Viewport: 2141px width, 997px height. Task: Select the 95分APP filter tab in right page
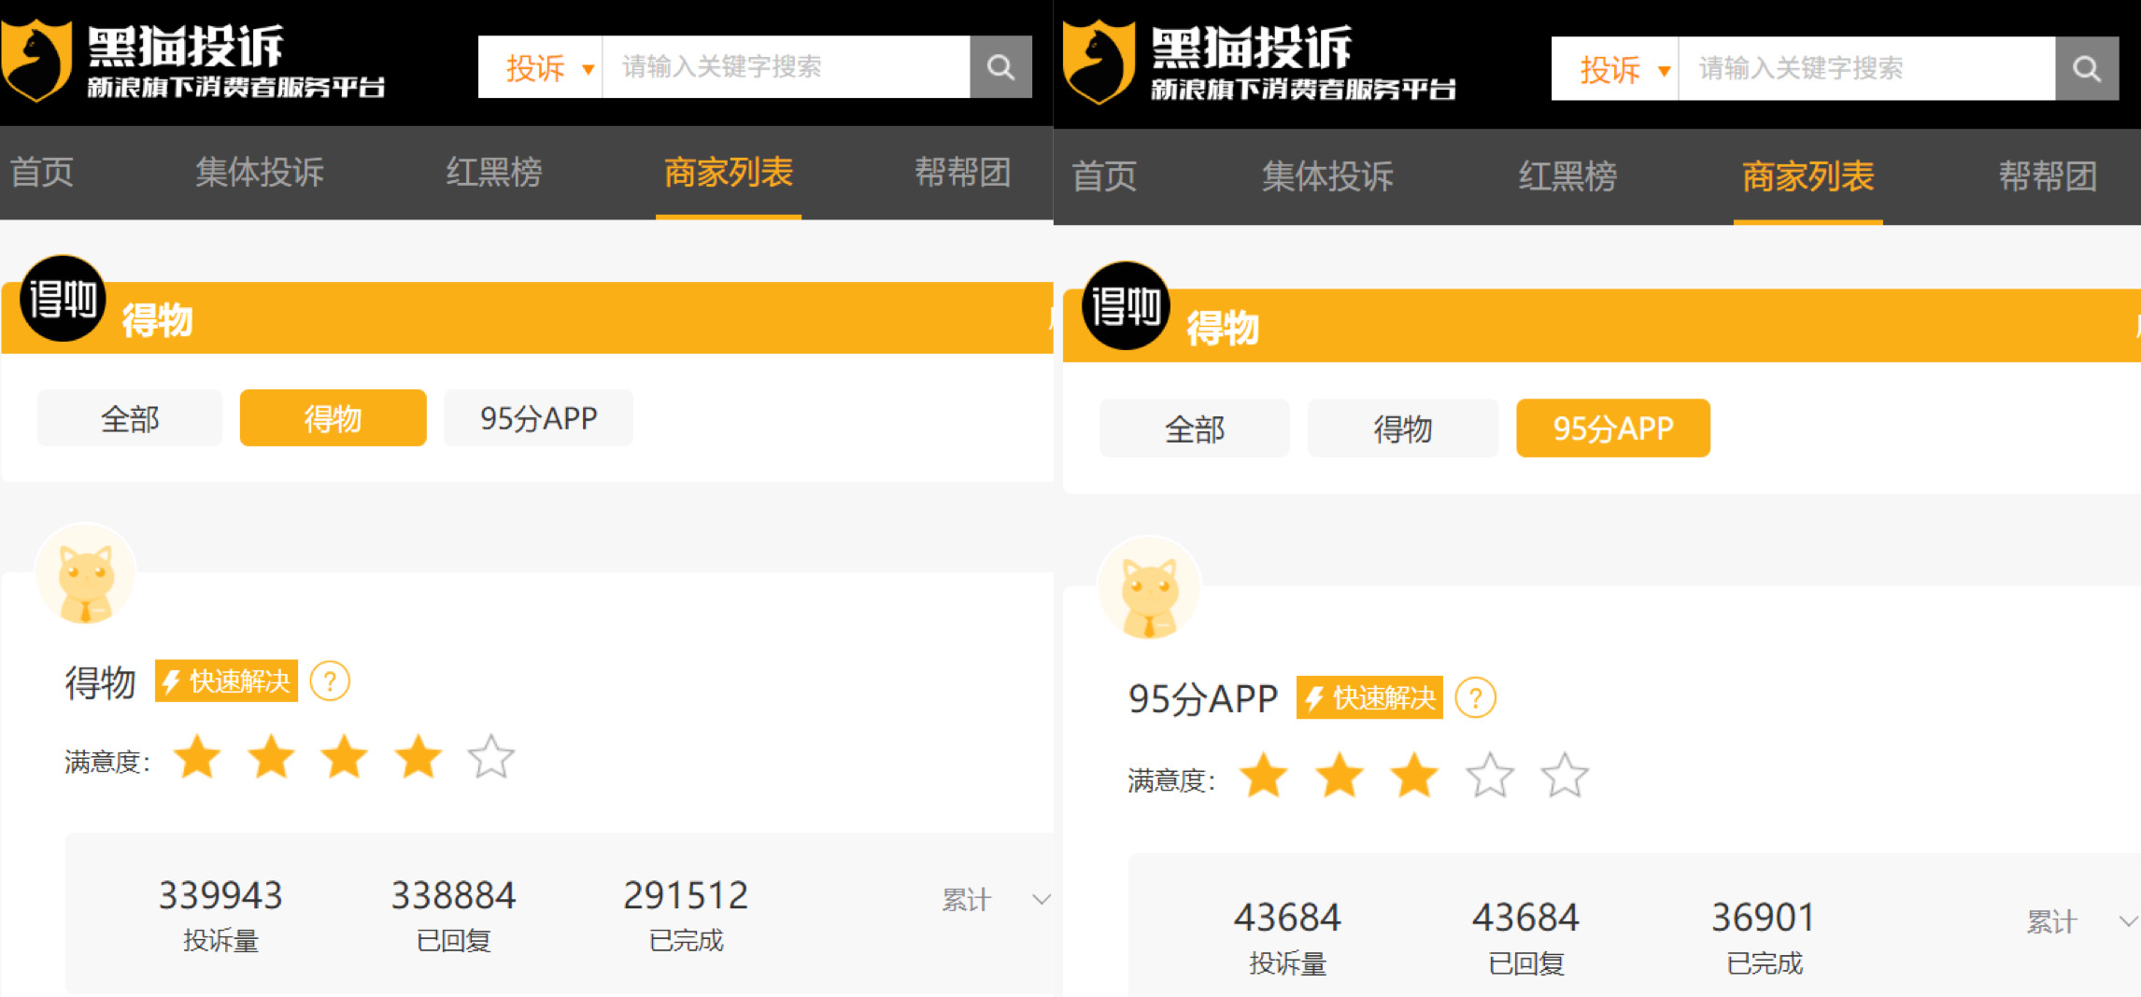1613,428
